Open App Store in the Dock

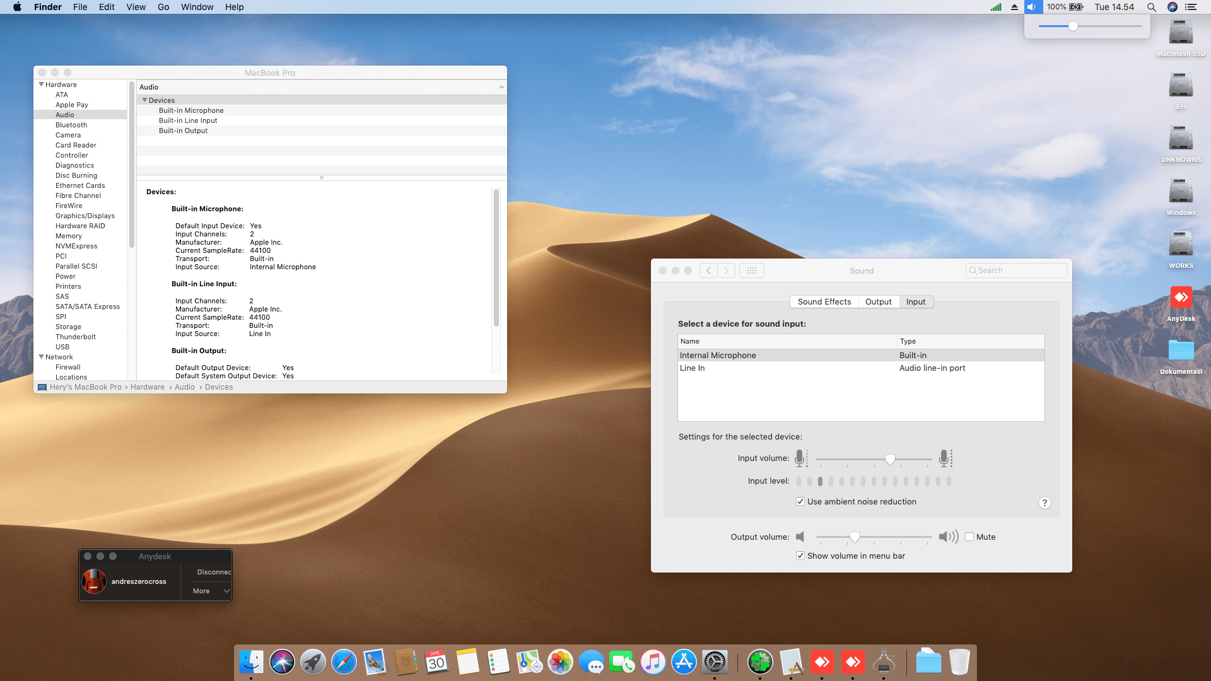coord(684,662)
